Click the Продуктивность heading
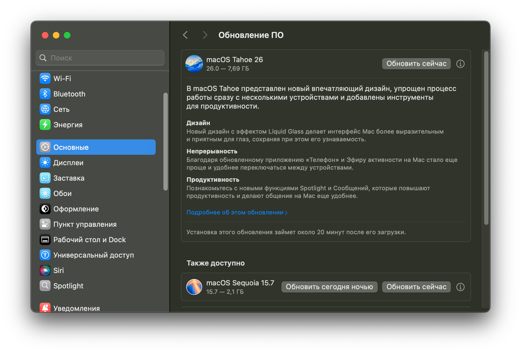 pyautogui.click(x=213, y=180)
